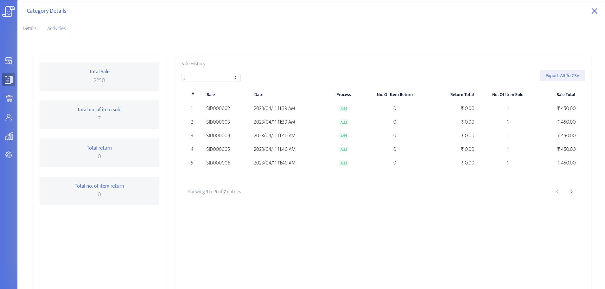Screen dimensions: 605x289
Task: Open the page size dropdown showing 5
Action: tap(211, 78)
